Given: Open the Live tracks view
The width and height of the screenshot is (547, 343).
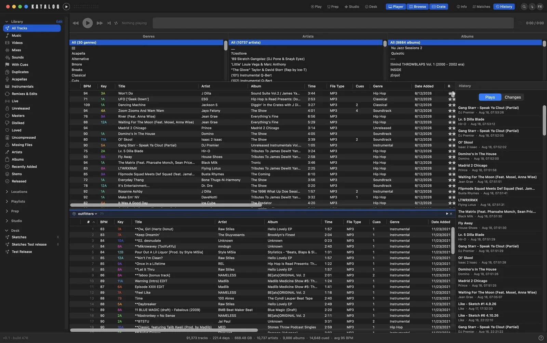Looking at the screenshot, I should (32, 101).
